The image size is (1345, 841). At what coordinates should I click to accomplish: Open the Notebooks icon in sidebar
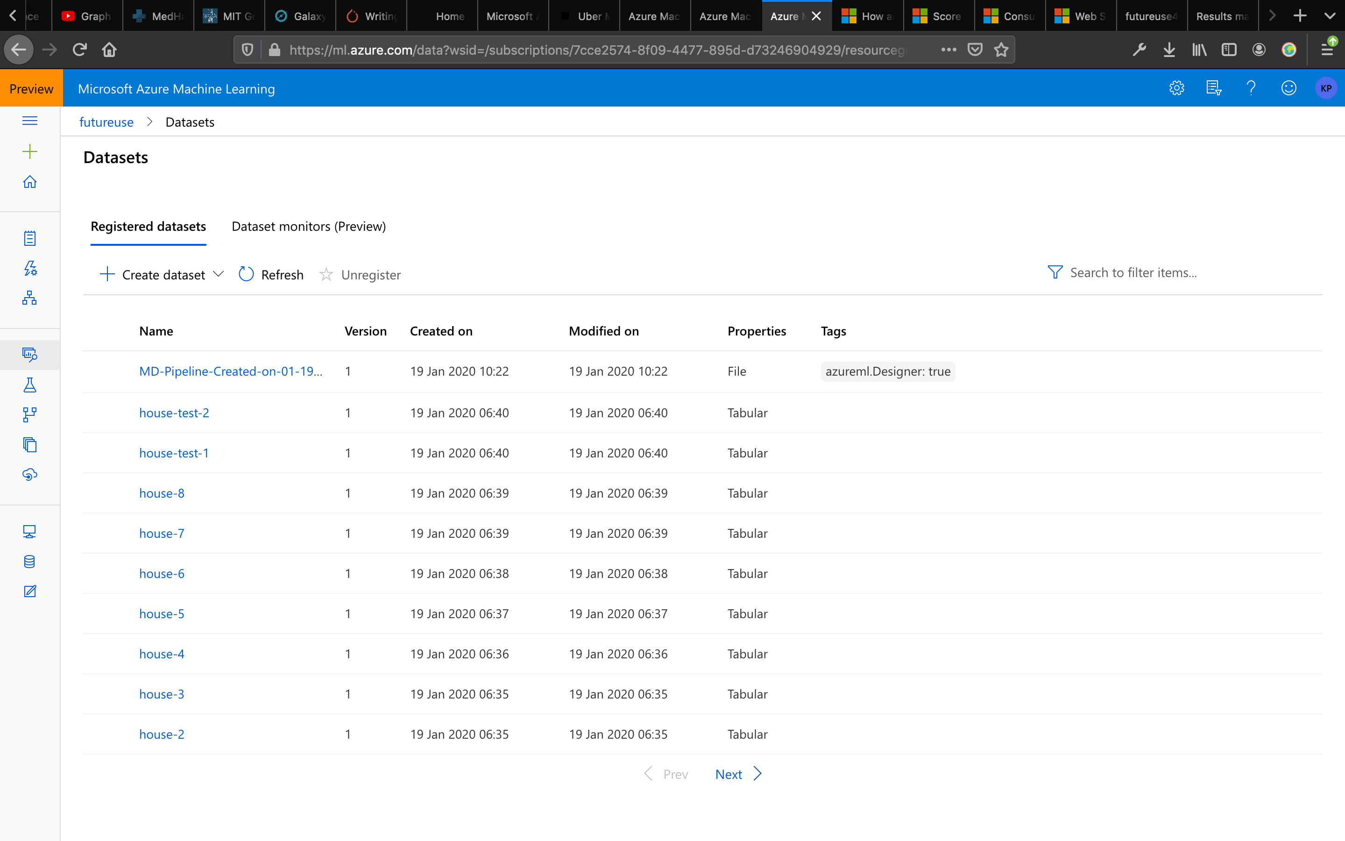click(x=29, y=239)
